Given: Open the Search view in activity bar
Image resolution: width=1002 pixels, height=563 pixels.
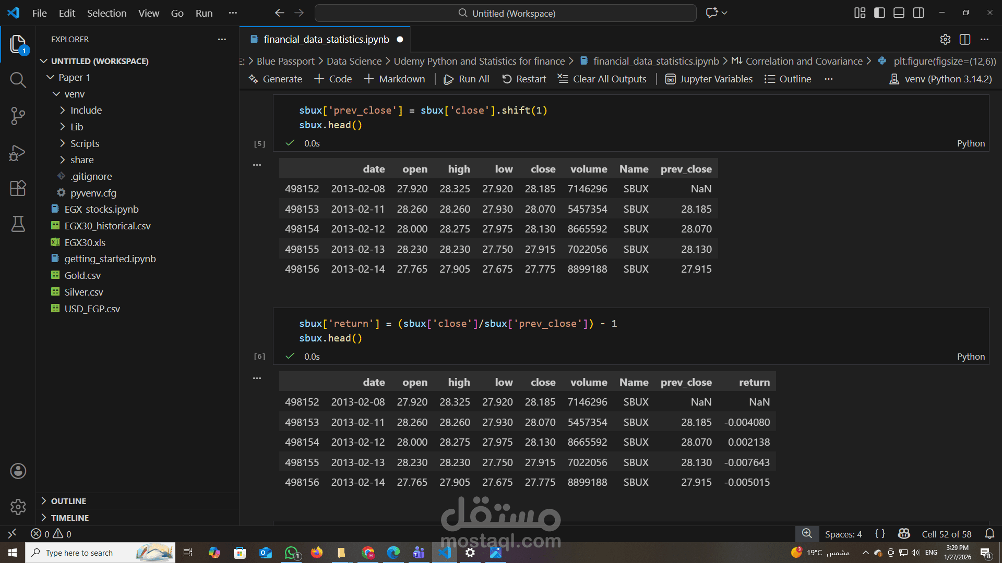Looking at the screenshot, I should click(x=18, y=80).
